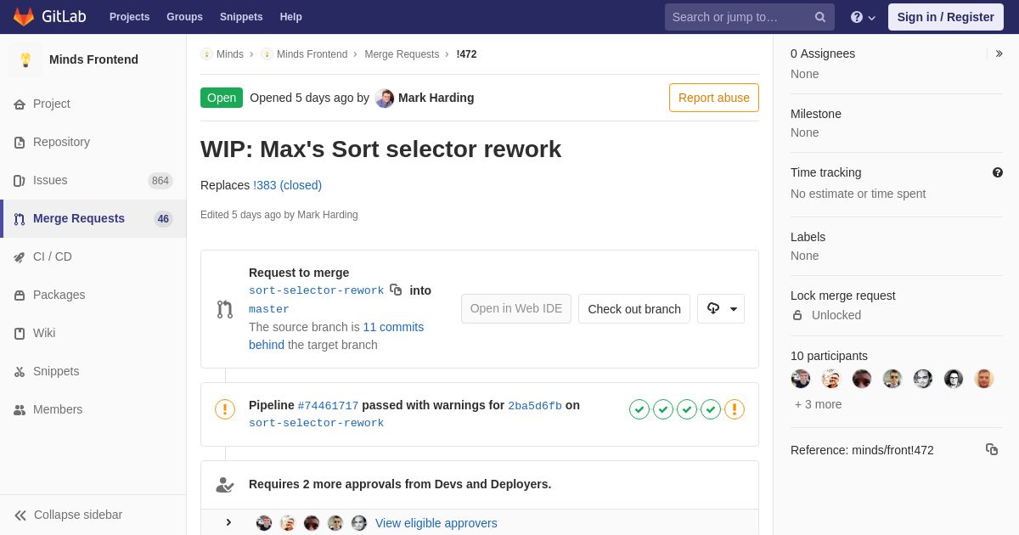Image resolution: width=1019 pixels, height=535 pixels.
Task: Click the second eligible approver avatar
Action: (288, 523)
